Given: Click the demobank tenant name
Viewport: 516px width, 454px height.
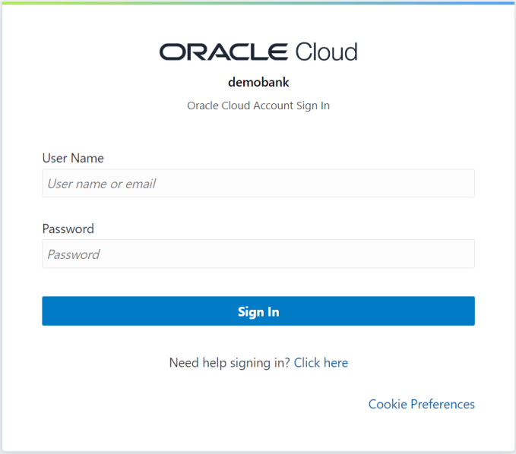Looking at the screenshot, I should (x=258, y=82).
